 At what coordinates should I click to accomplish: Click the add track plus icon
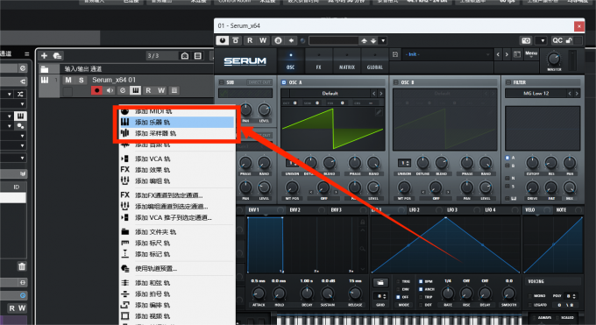[44, 55]
